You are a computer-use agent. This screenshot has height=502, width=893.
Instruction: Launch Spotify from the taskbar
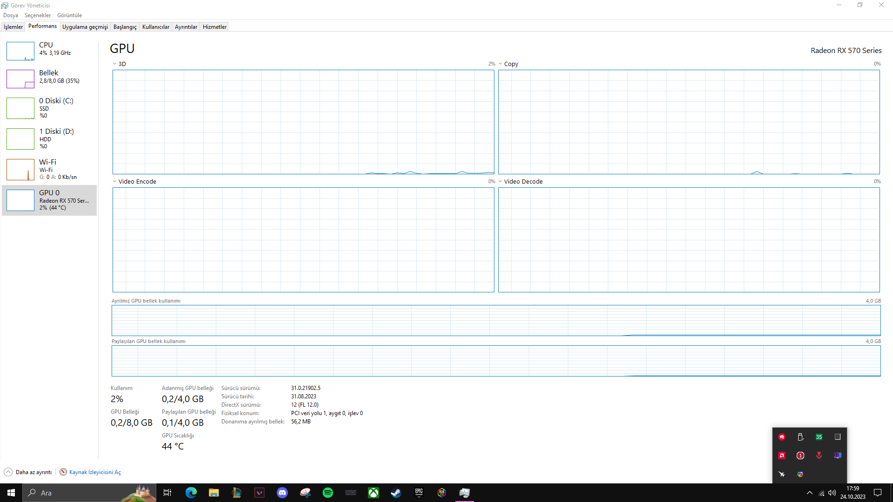pyautogui.click(x=328, y=493)
